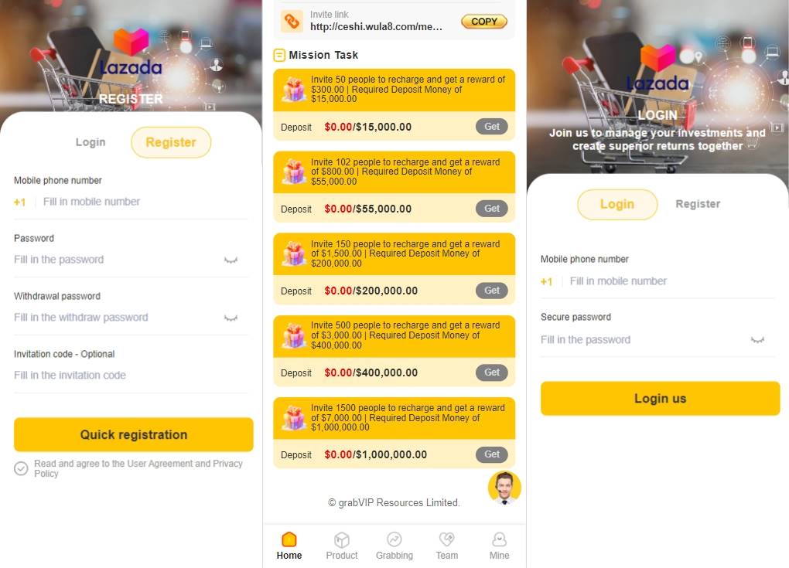789x568 pixels.
Task: Toggle Secure password visibility eye
Action: [757, 340]
